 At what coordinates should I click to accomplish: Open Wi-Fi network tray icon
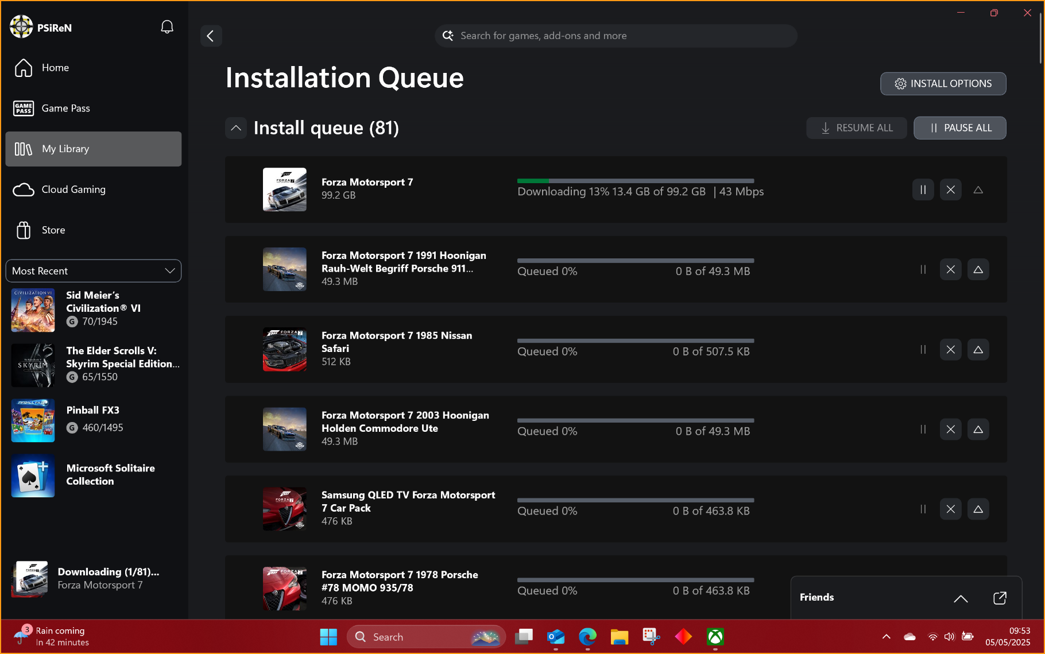click(933, 637)
